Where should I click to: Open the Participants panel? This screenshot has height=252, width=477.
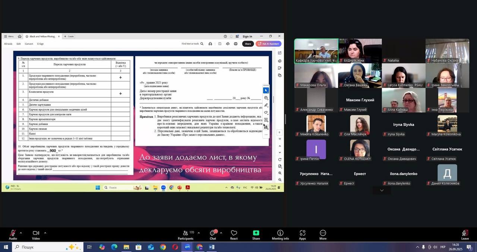point(186,234)
